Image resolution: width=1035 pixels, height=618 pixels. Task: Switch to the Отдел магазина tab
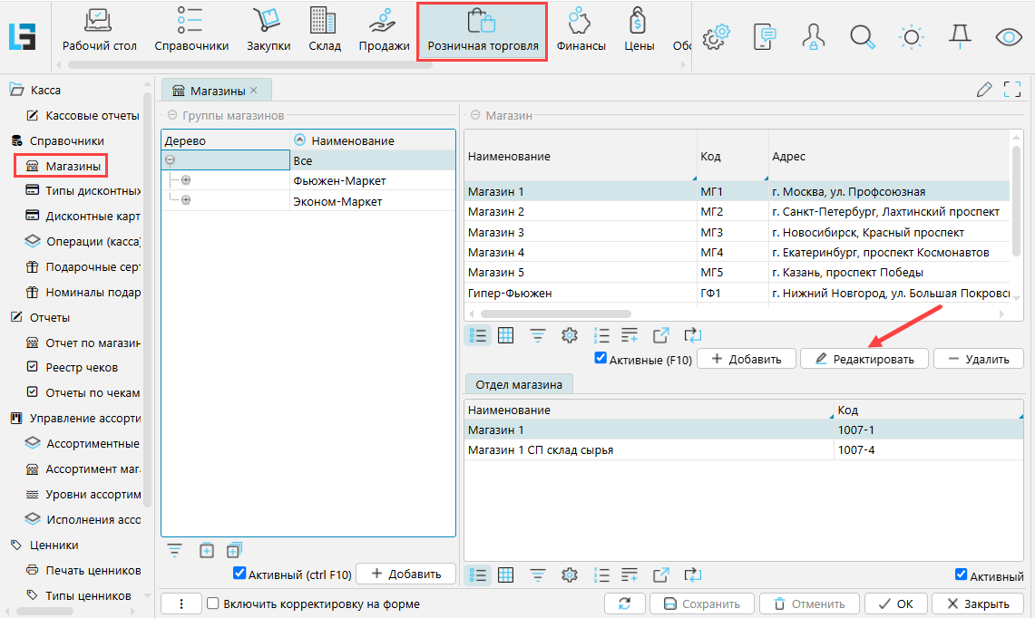pos(519,384)
